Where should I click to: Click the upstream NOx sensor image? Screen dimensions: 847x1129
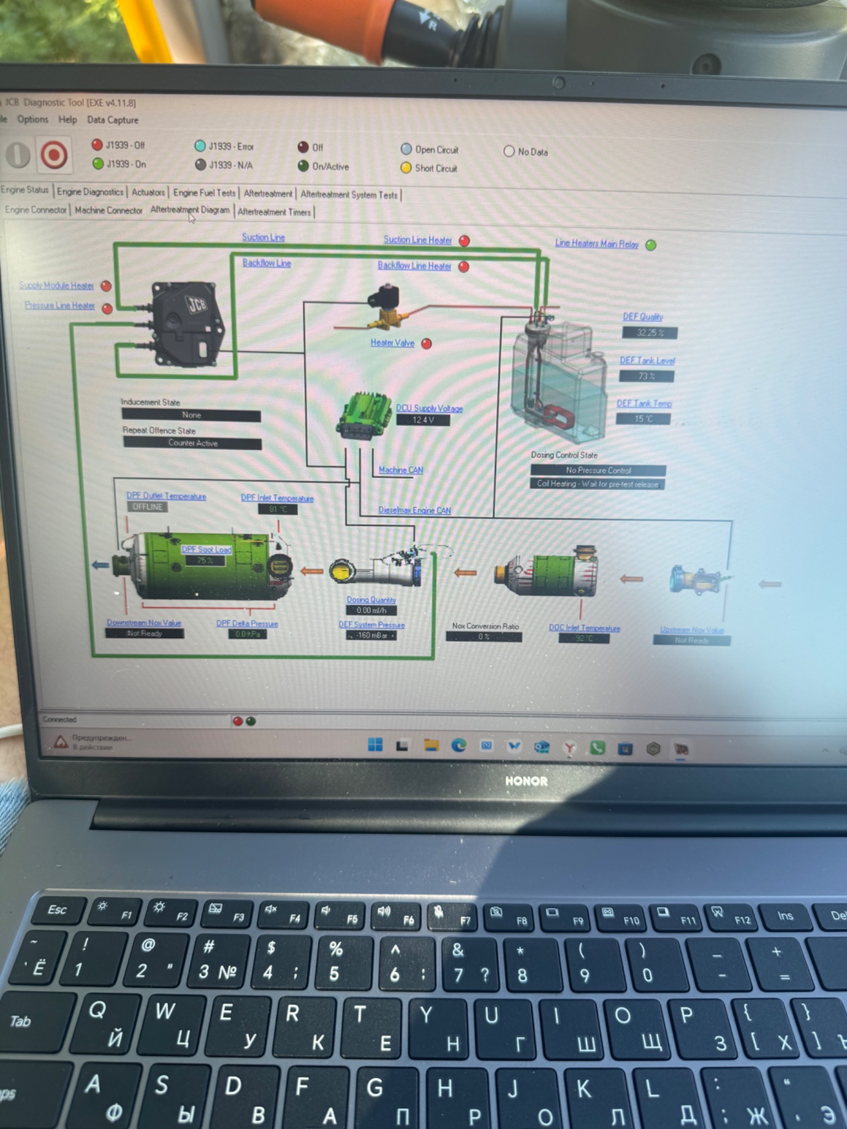[699, 579]
